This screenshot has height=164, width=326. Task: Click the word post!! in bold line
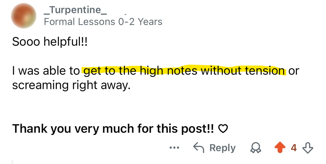pyautogui.click(x=199, y=129)
